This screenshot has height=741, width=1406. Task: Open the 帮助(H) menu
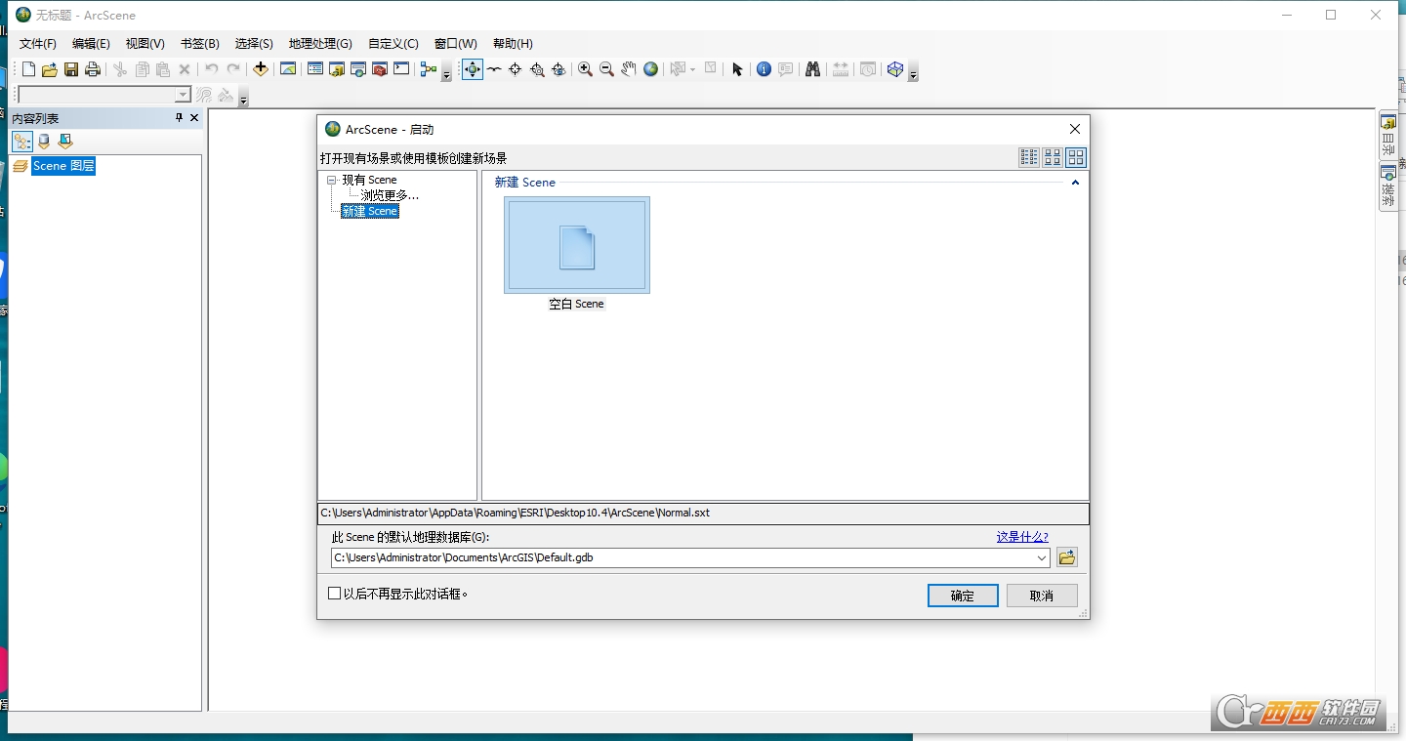[513, 44]
